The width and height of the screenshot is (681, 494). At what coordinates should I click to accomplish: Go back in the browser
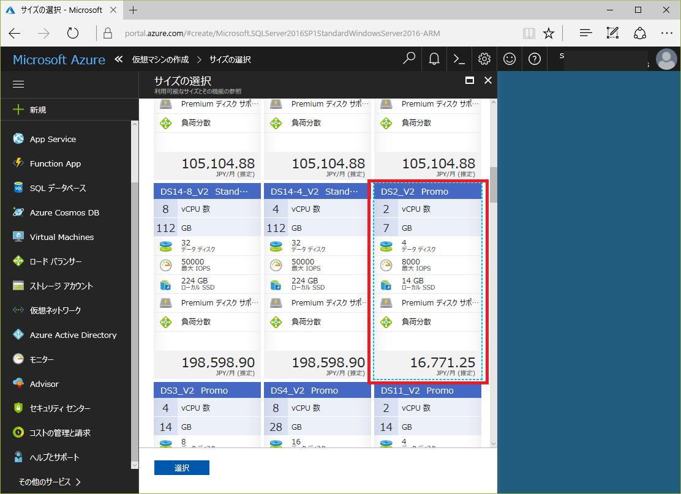(15, 34)
